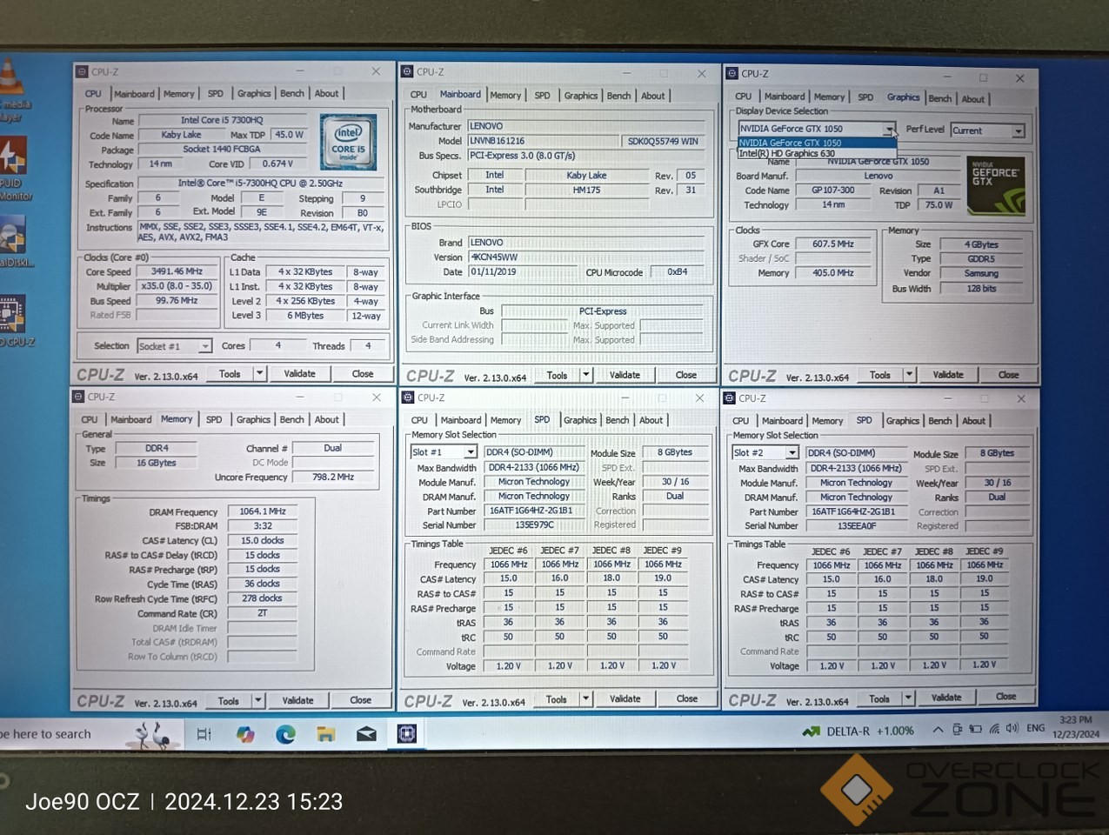Open the volume control in the tray

(1012, 729)
